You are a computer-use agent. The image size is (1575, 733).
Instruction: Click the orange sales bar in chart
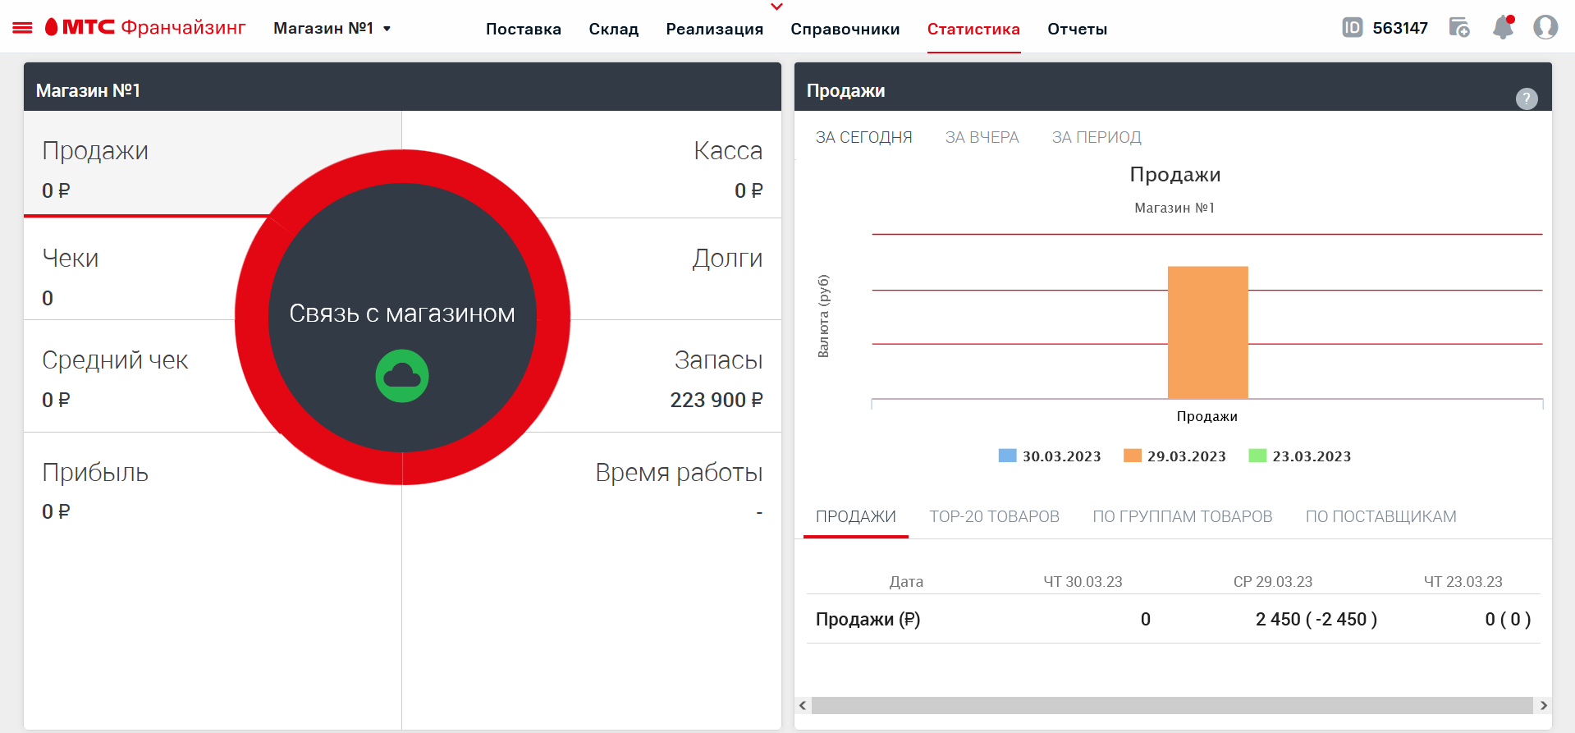point(1208,332)
